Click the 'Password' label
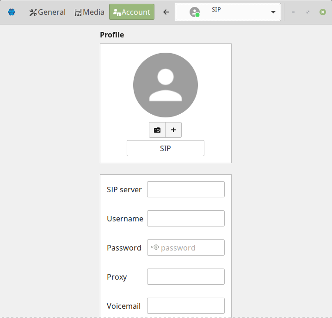Screen dimensions: 332x318 [x=124, y=248]
